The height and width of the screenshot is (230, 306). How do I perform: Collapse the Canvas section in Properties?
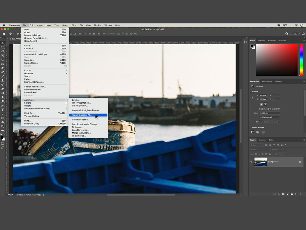coord(251,92)
